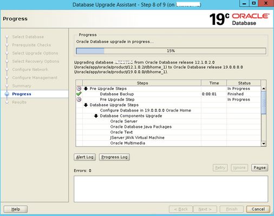
Task: Select the Oracle Text row
Action: tap(168, 132)
